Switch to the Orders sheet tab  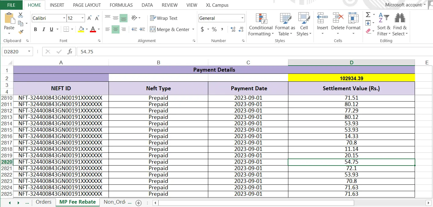43,202
